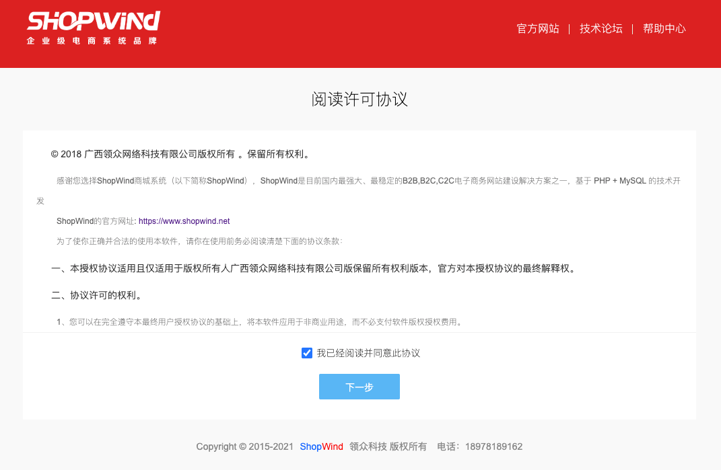Click the 下一步 button

coord(359,387)
